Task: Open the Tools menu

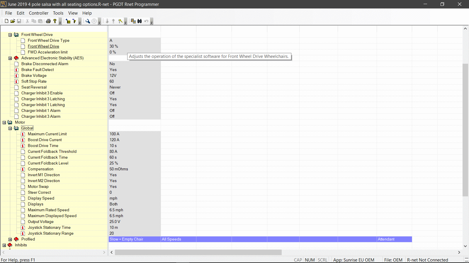Action: click(x=58, y=13)
